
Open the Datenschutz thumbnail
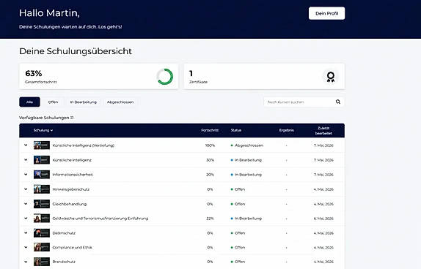(x=42, y=233)
